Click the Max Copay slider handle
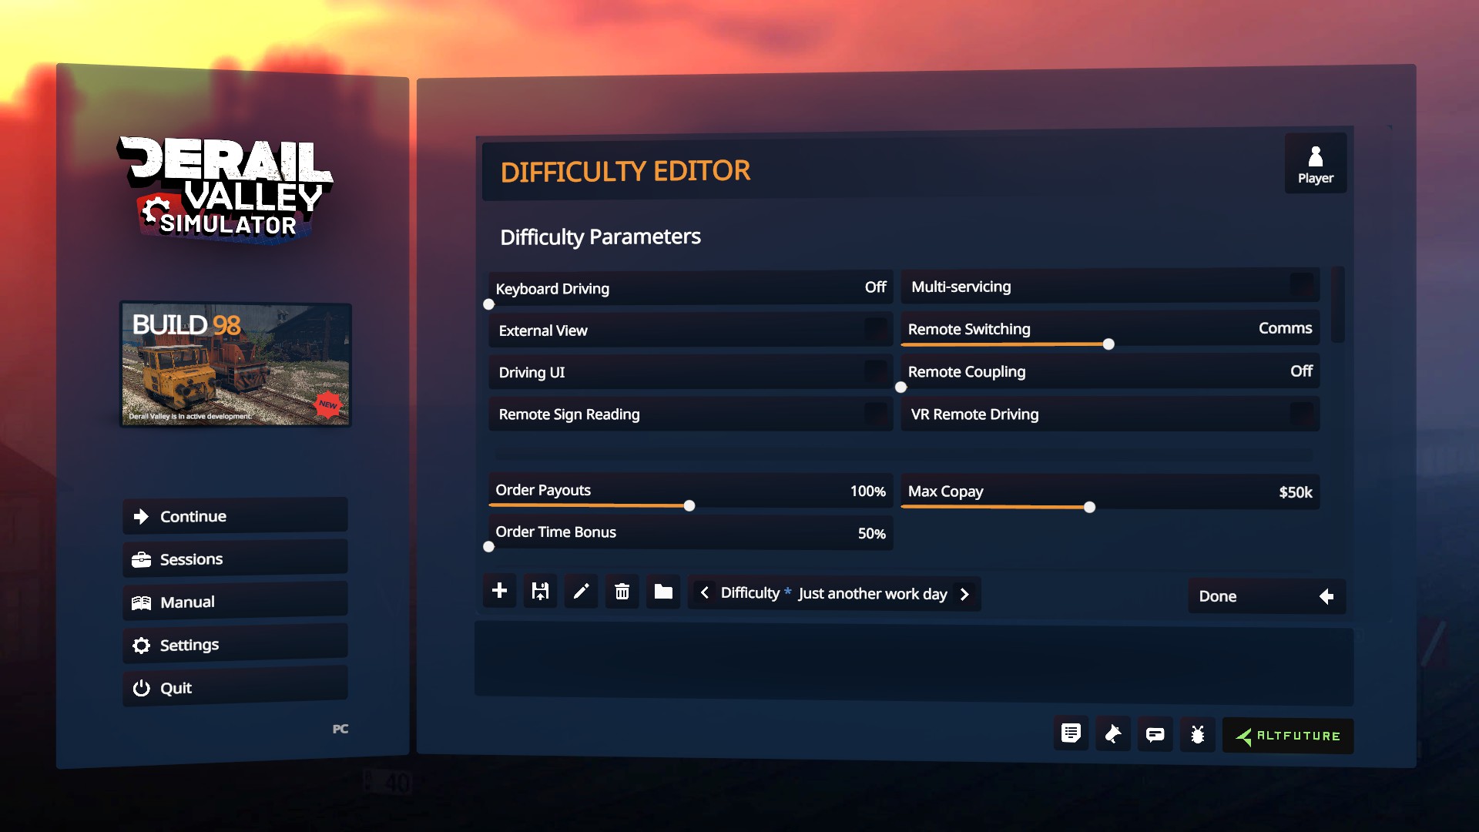The width and height of the screenshot is (1479, 832). [1089, 507]
